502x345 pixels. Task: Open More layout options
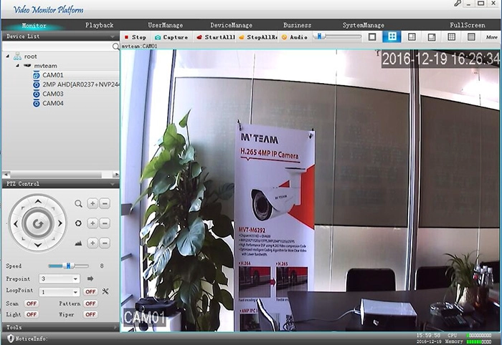coord(491,37)
